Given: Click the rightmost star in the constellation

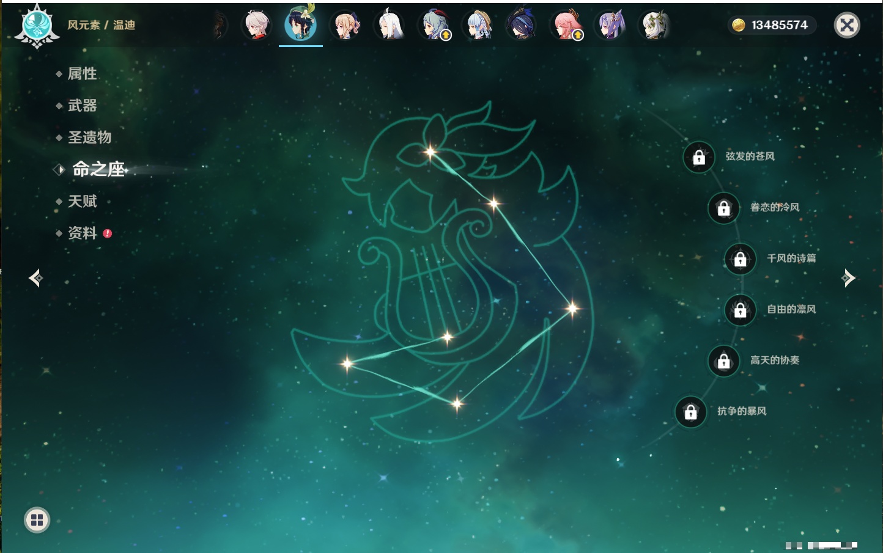Looking at the screenshot, I should coord(573,308).
